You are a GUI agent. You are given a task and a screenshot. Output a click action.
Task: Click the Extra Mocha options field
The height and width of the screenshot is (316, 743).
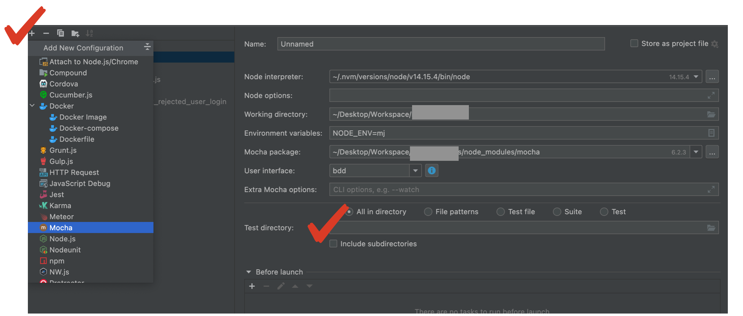[524, 190]
